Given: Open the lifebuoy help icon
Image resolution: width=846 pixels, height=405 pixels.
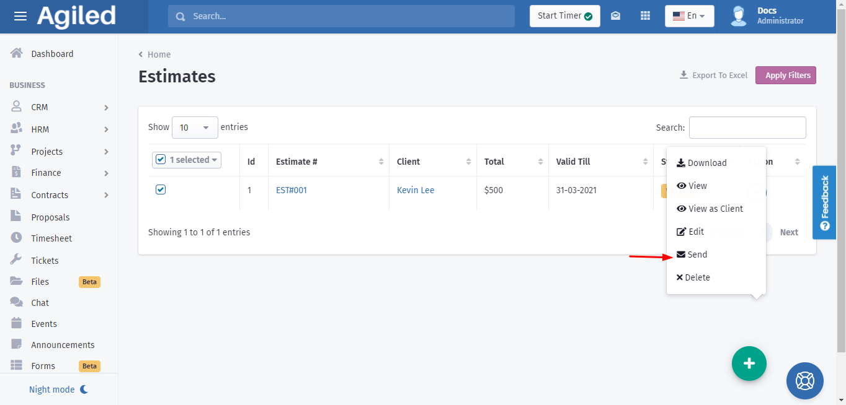Looking at the screenshot, I should click(x=804, y=380).
